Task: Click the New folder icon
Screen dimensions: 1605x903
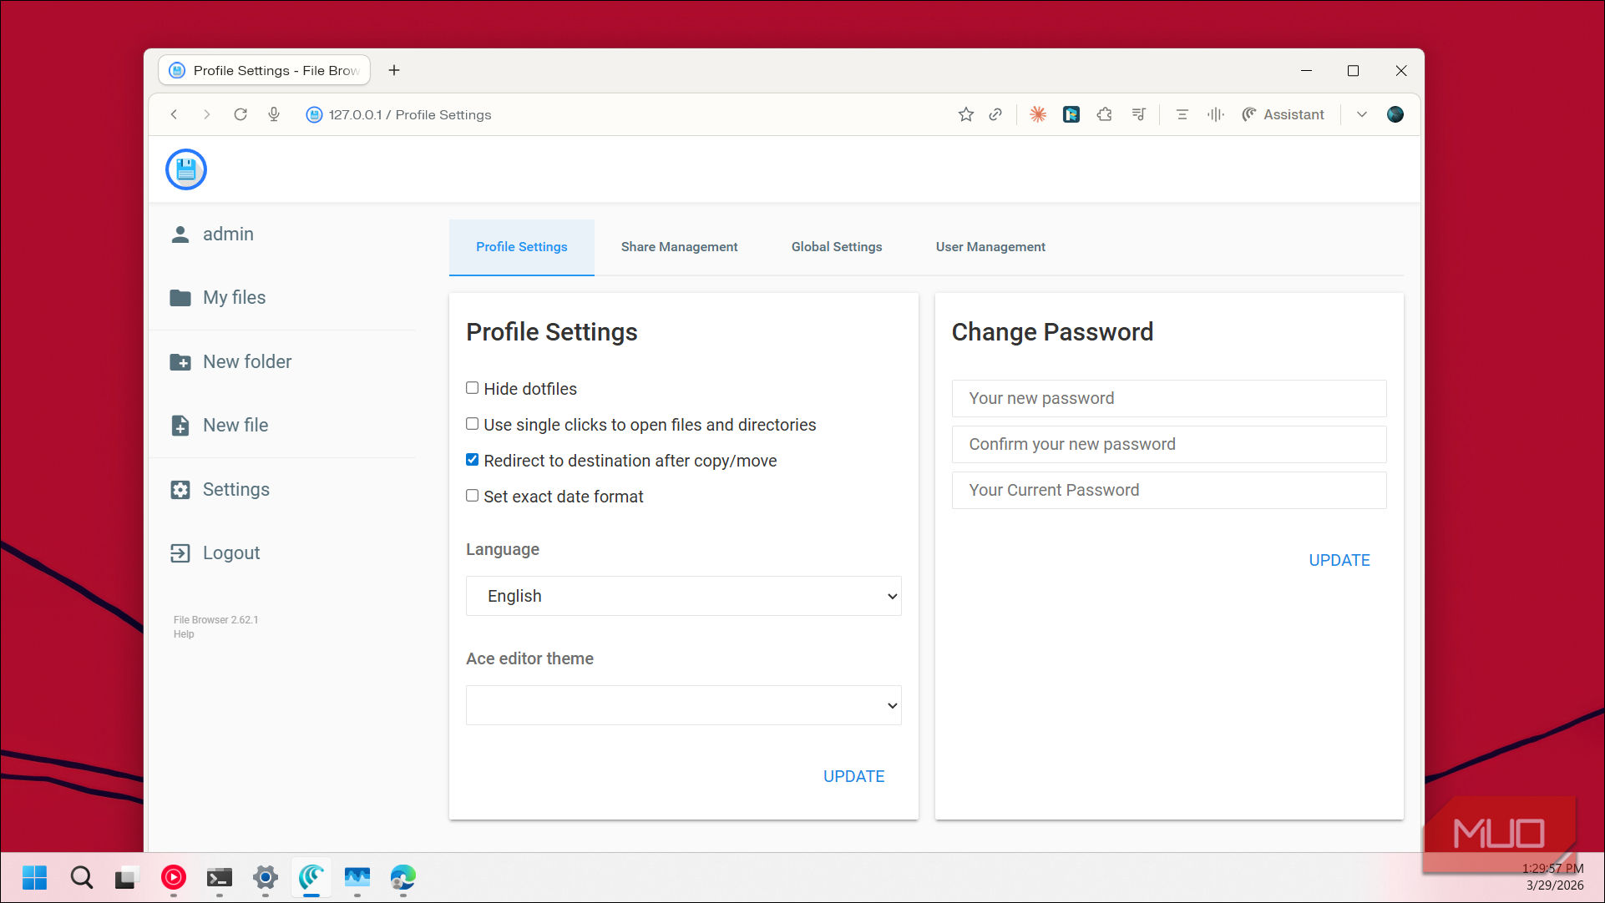Action: click(180, 362)
